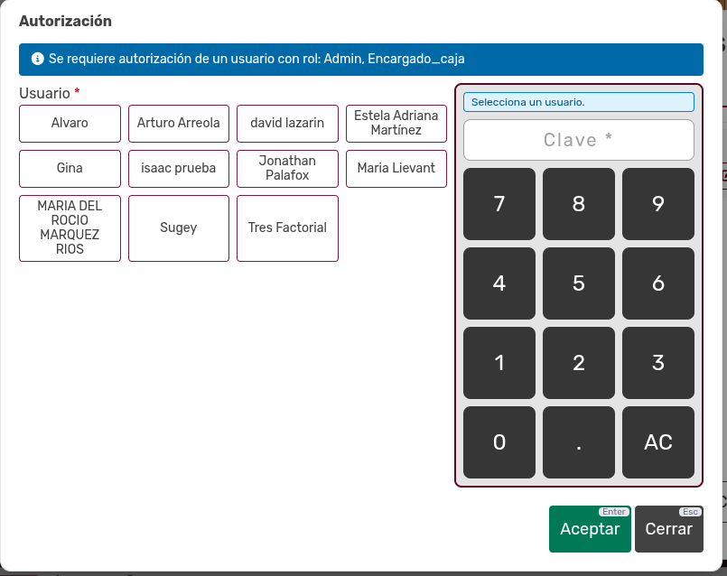
Task: Click the Clave password field
Action: pos(579,140)
